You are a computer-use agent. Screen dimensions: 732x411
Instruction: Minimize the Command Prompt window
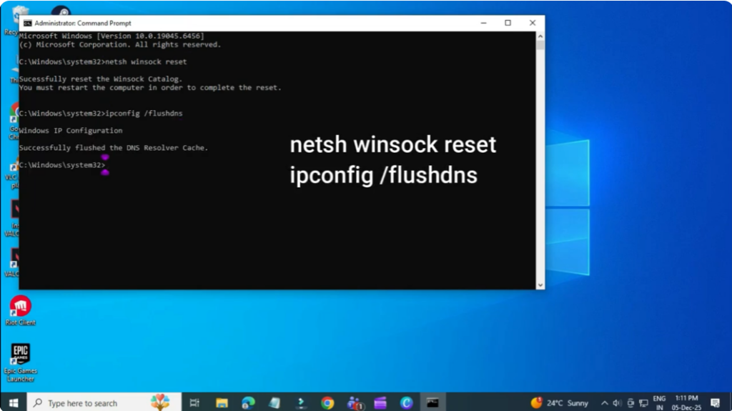(x=484, y=23)
